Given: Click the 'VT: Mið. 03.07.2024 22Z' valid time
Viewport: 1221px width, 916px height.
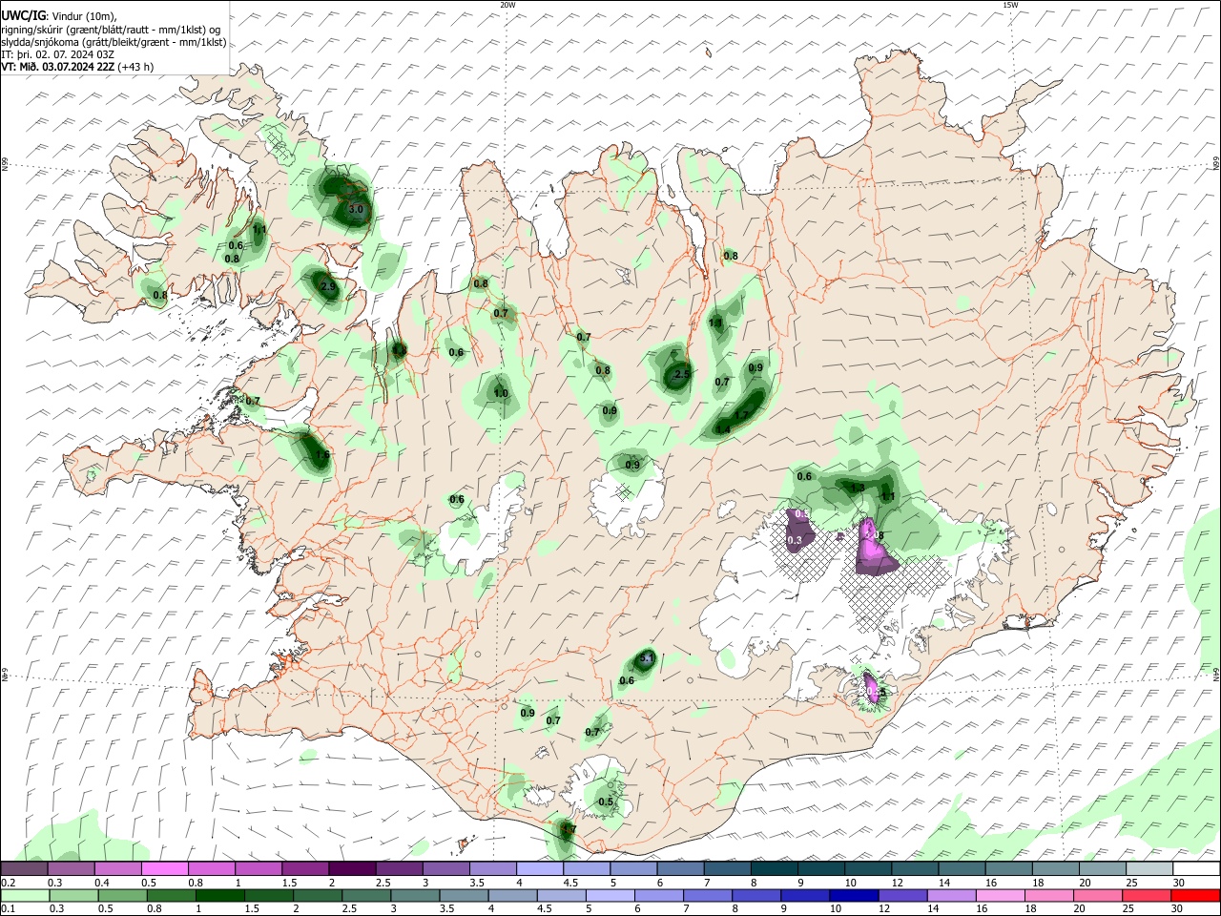Looking at the screenshot, I should (58, 67).
